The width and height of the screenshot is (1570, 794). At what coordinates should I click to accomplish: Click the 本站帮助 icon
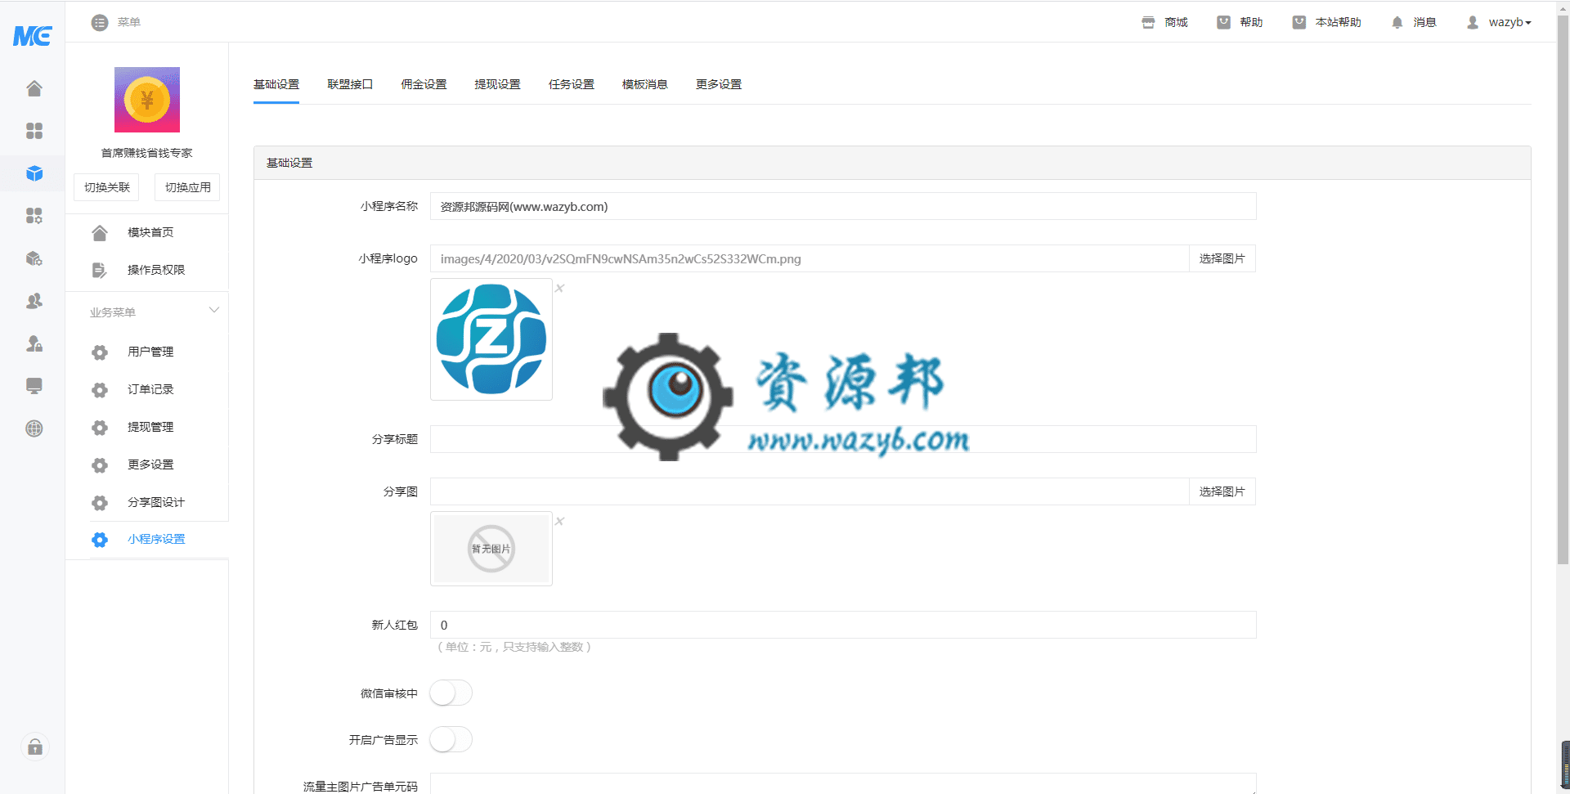(x=1299, y=23)
